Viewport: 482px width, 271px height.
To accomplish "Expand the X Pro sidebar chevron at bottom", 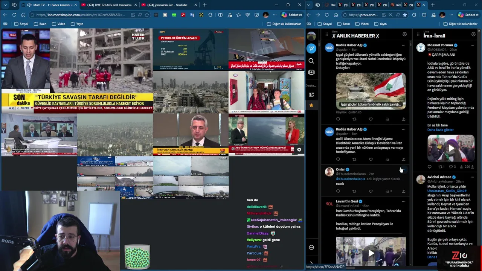I will [x=311, y=263].
